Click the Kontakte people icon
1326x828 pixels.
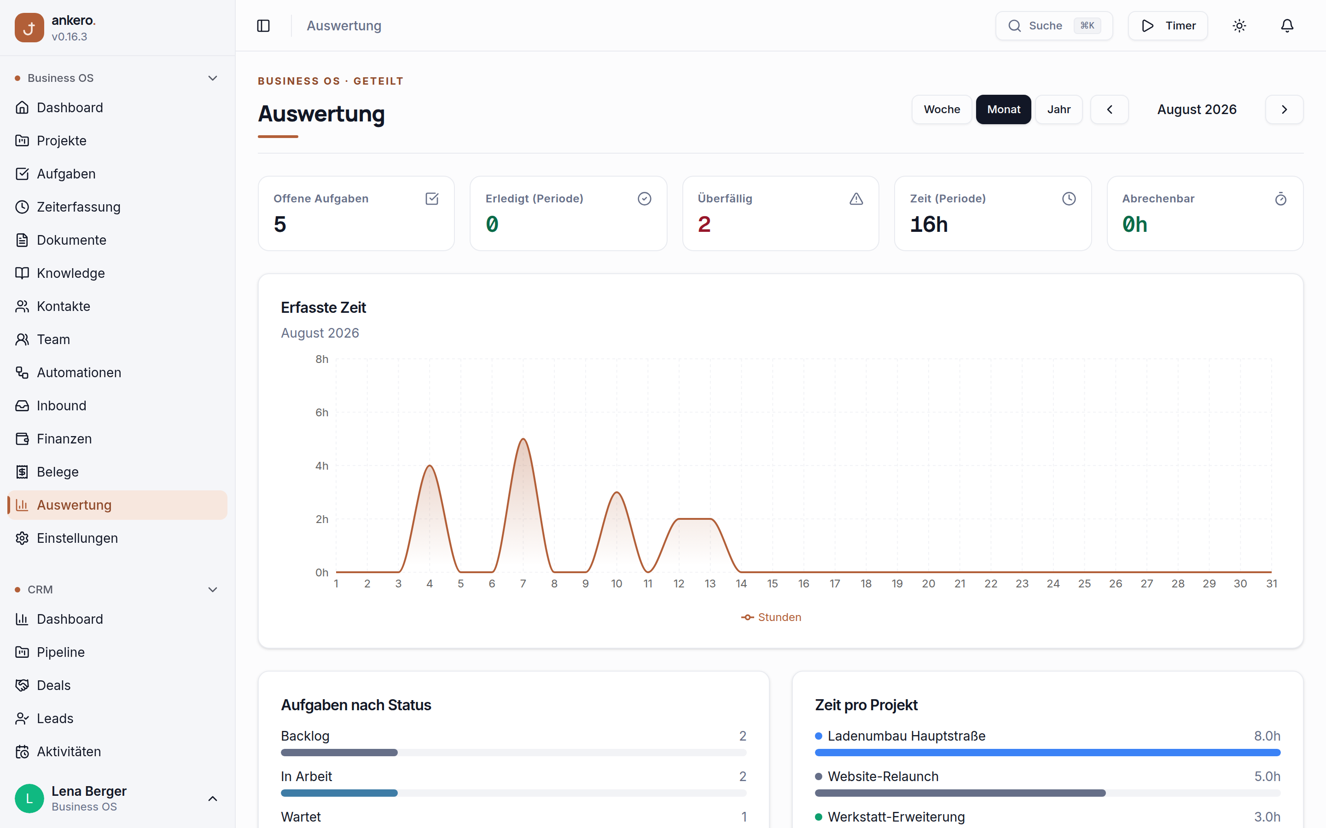pyautogui.click(x=22, y=306)
